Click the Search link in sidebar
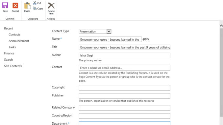223x125 pixels. coord(9,60)
